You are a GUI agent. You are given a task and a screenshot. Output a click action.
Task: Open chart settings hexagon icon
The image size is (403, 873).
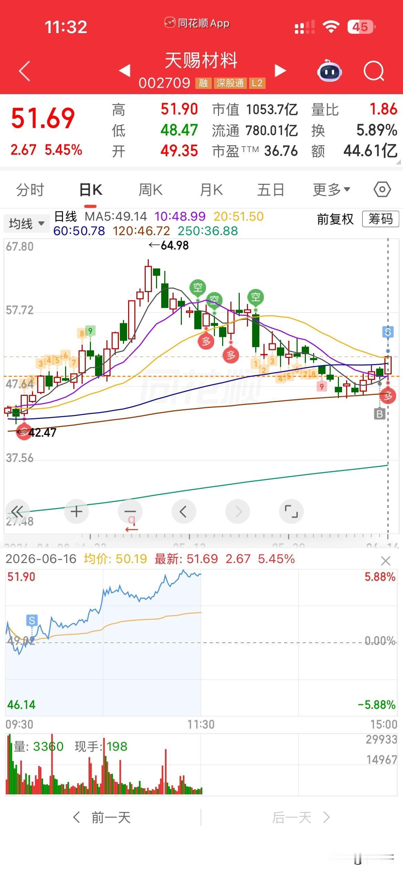point(382,189)
